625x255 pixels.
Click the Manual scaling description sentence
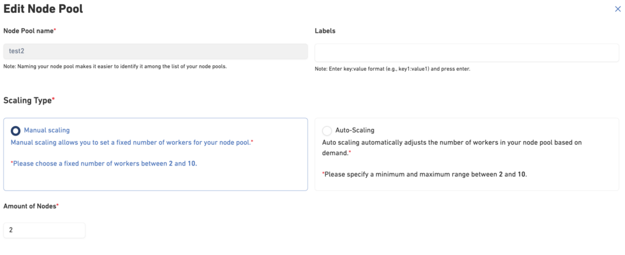[x=132, y=142]
